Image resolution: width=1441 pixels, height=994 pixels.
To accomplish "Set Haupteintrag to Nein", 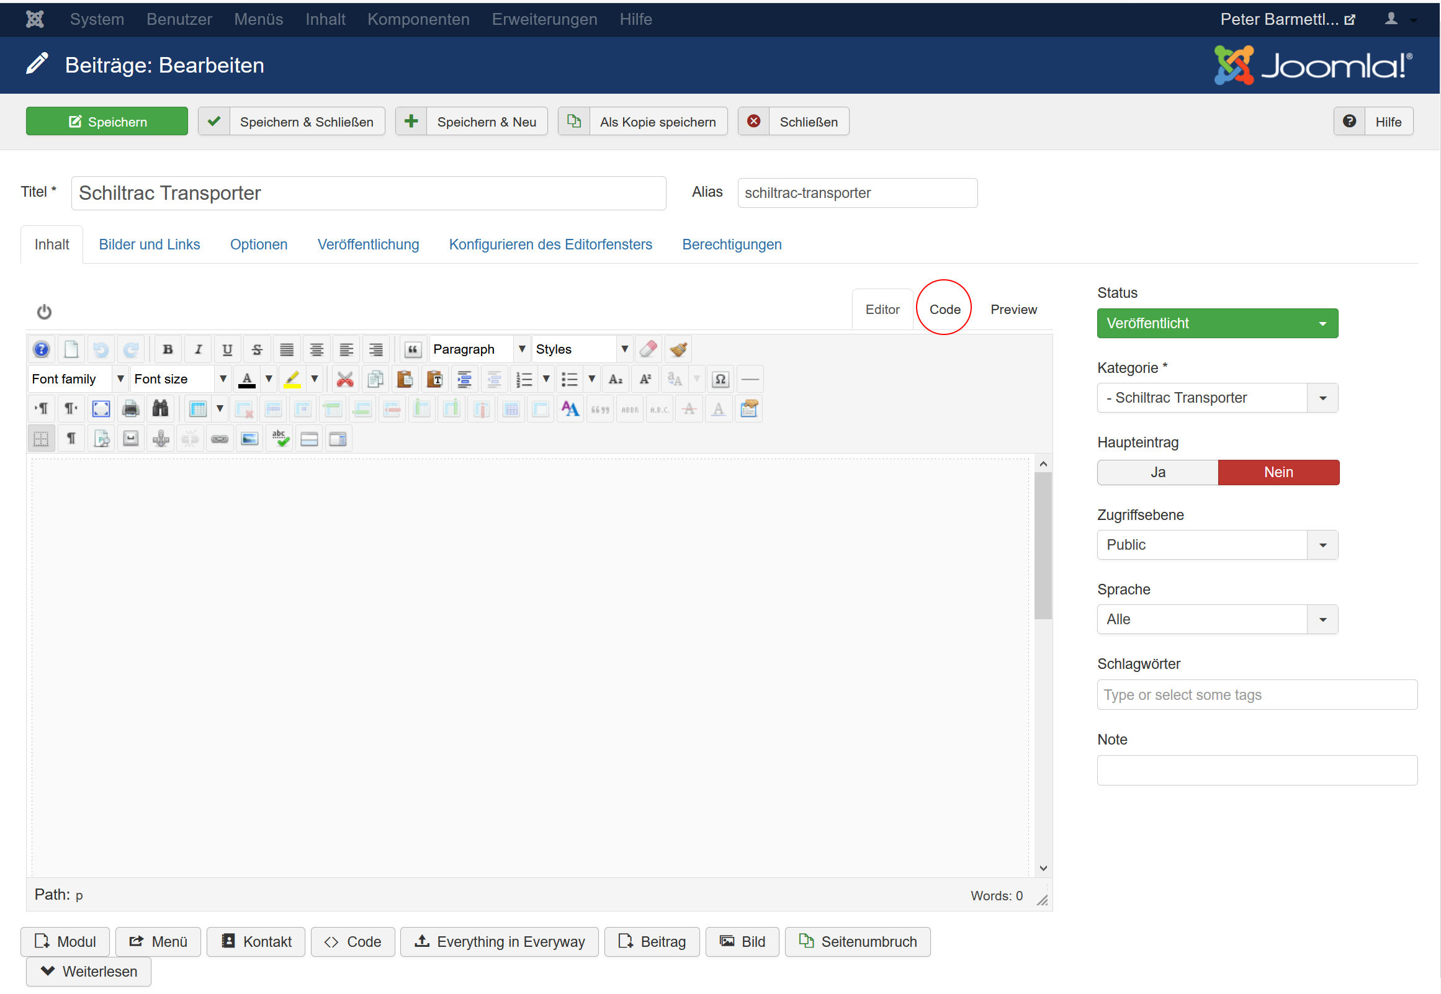I will point(1278,473).
